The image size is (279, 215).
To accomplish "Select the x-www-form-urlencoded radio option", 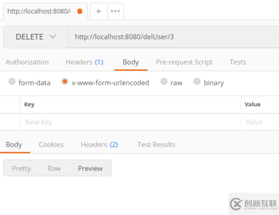I will click(x=65, y=81).
